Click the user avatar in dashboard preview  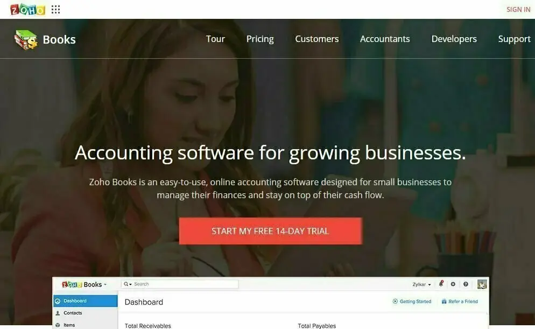[x=482, y=284]
